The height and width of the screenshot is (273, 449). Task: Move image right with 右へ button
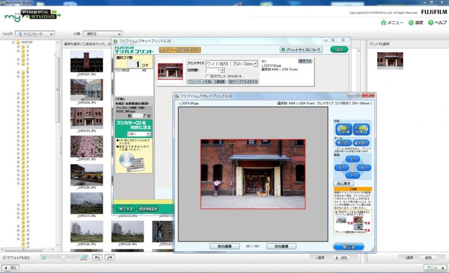[363, 167]
